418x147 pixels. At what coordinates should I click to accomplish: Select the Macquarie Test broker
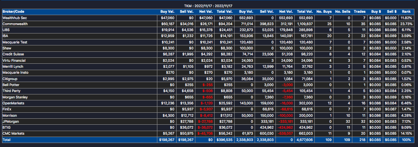pyautogui.click(x=15, y=42)
